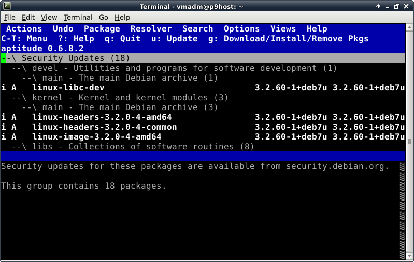Open the aptitude Views menu
The image size is (414, 262).
point(283,29)
